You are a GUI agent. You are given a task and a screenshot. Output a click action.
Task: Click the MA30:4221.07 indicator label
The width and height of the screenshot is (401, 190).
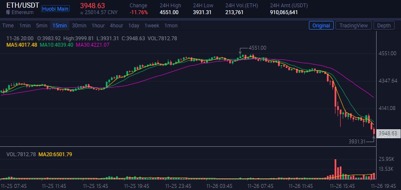[x=93, y=45]
